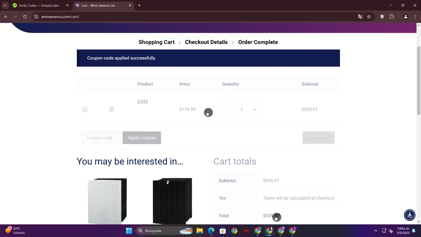Screen dimensions: 421x237
Task: Open the Chrome icon with L profile badge
Action: point(258,231)
